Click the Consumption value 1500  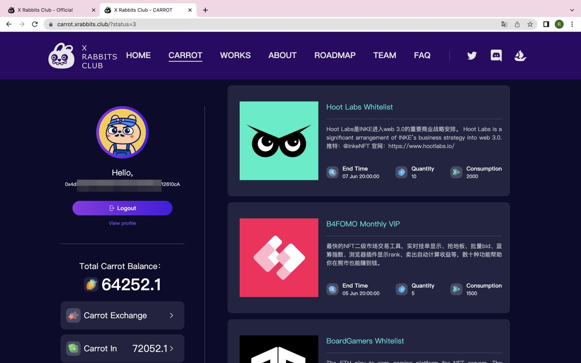point(472,294)
